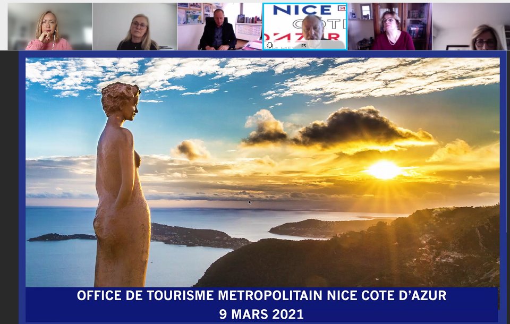Click 'OFFICE DE TOURISME METROPOLITAIN NICE COTE D'AZUR' title
The width and height of the screenshot is (510, 324).
261,295
